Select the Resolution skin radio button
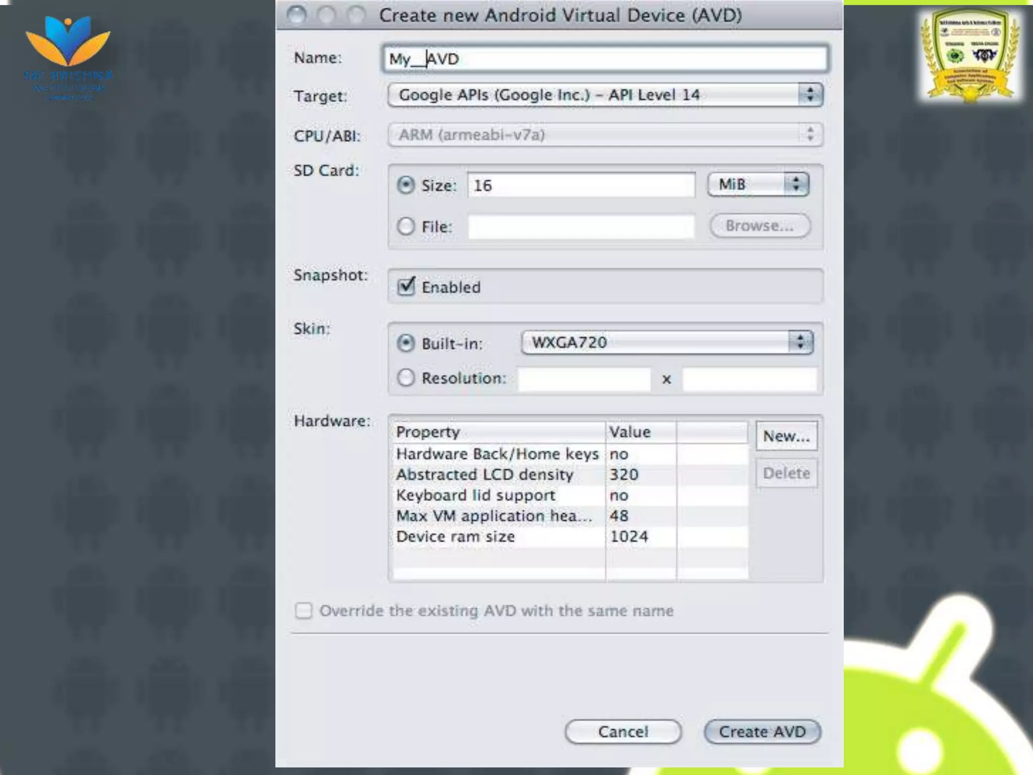The width and height of the screenshot is (1033, 775). (x=406, y=378)
